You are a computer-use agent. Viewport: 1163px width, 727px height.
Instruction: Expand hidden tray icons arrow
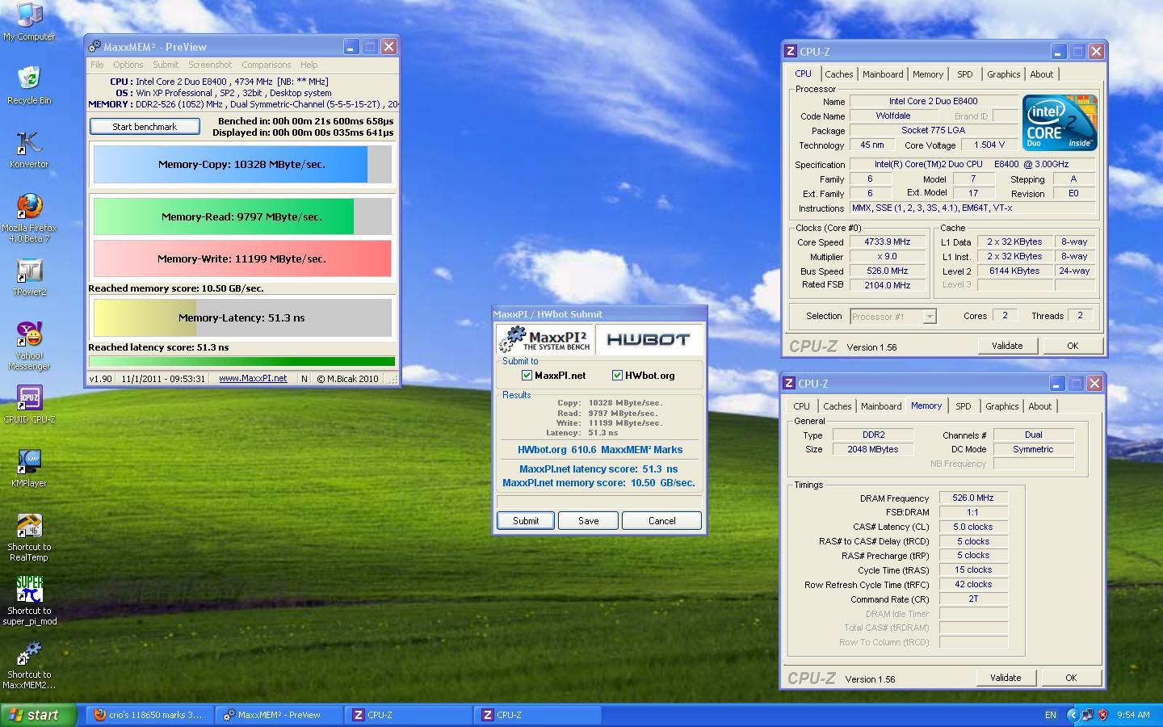pyautogui.click(x=1073, y=715)
